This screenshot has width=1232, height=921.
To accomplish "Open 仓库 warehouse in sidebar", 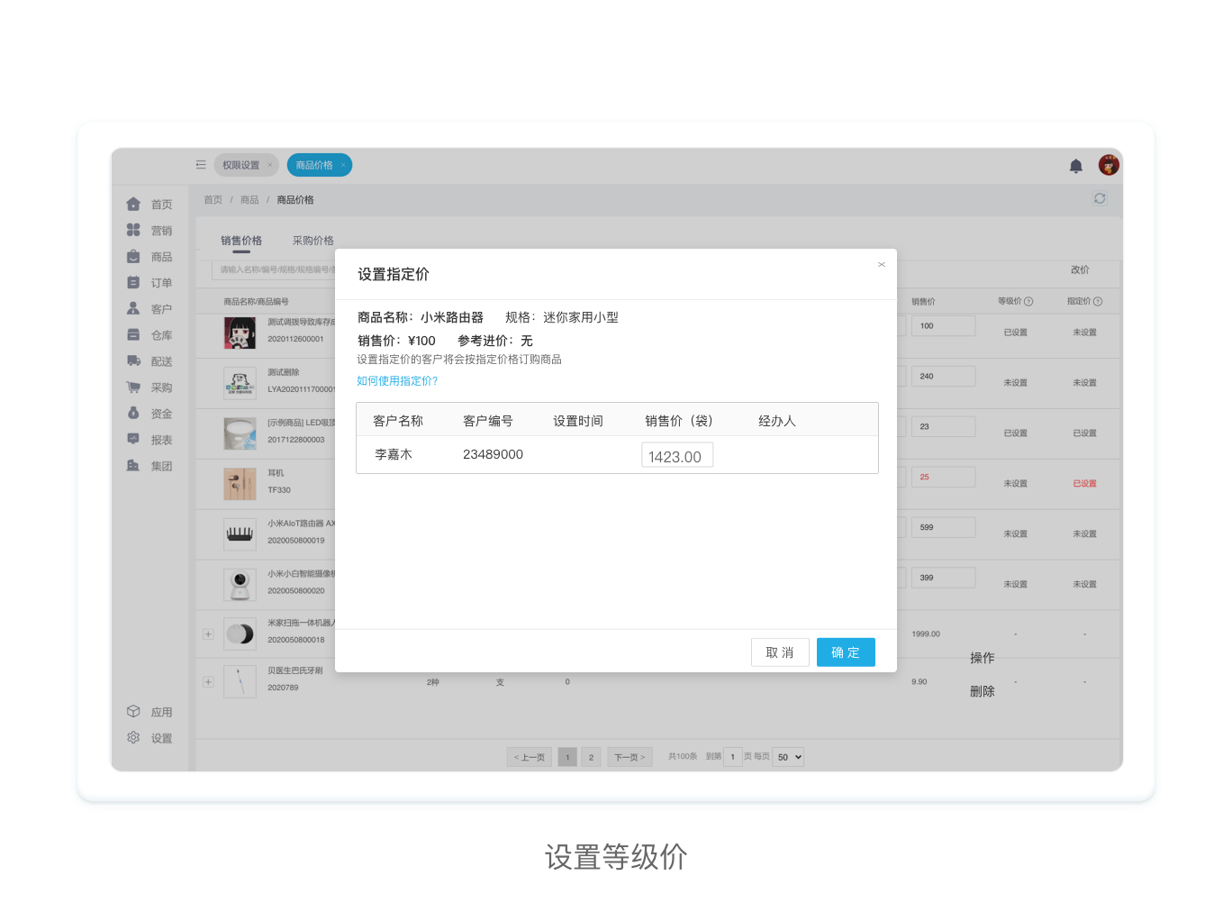I will tap(149, 335).
